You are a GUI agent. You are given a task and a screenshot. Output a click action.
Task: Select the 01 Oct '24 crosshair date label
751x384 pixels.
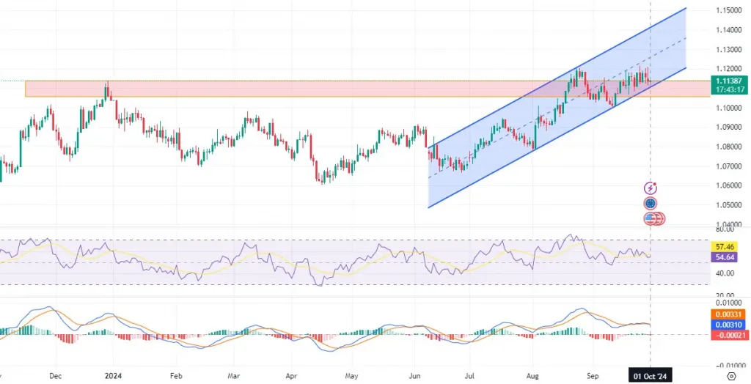coord(651,375)
